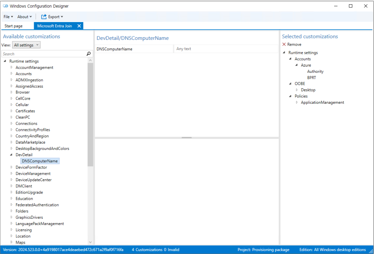374x254 pixels.
Task: Select DataMarketplace in the tree
Action: pyautogui.click(x=31, y=142)
